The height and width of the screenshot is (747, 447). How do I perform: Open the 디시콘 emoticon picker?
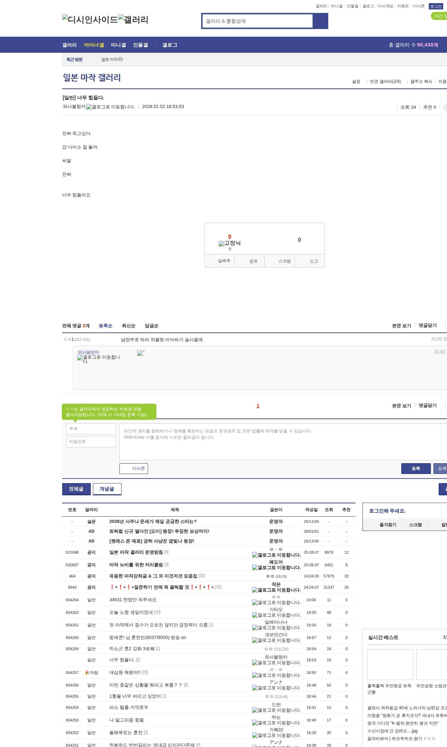click(134, 468)
